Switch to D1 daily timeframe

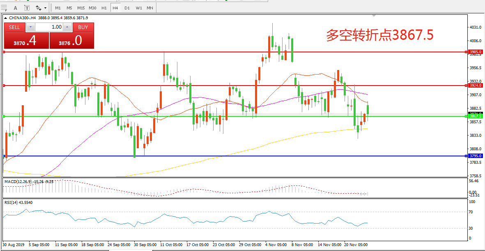point(127,8)
